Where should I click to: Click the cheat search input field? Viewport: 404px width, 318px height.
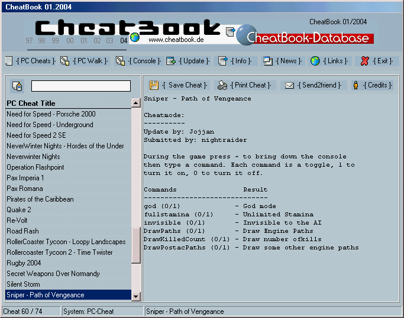(80, 86)
